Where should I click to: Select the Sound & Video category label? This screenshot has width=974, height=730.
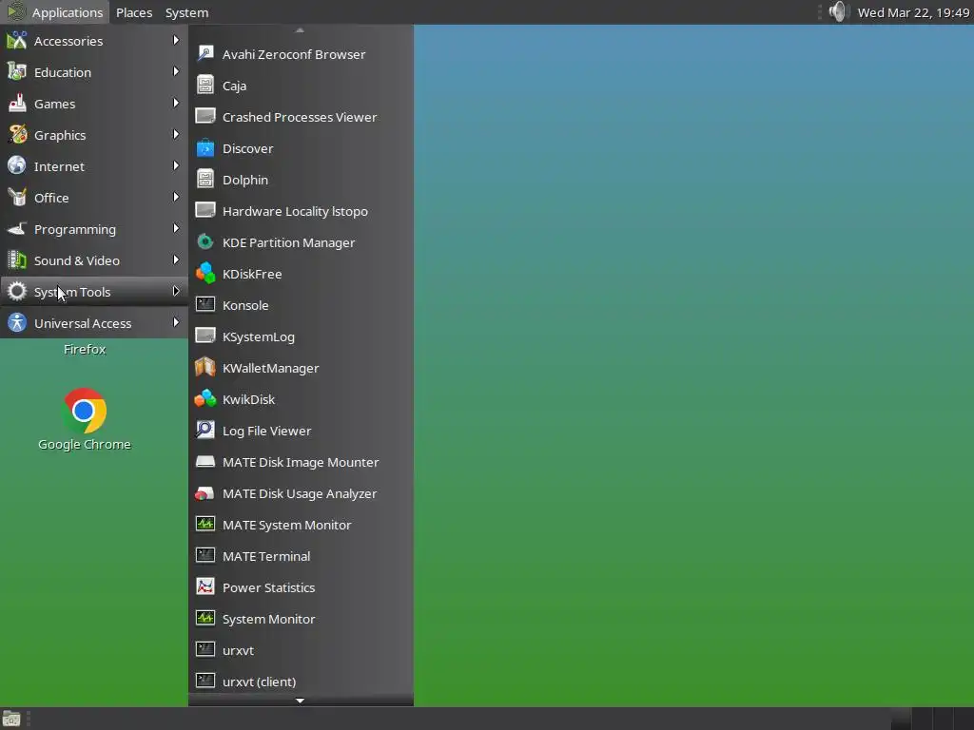(x=77, y=260)
